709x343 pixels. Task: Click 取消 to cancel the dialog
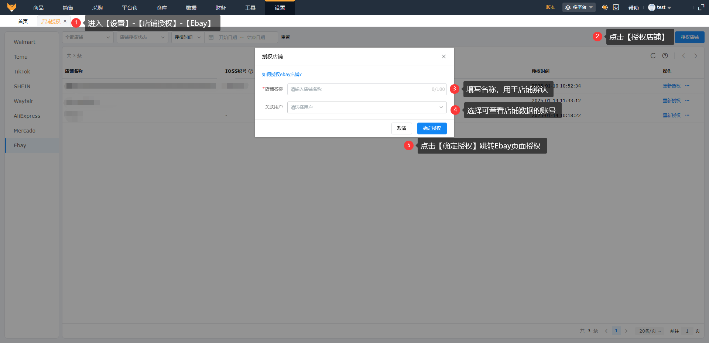(x=402, y=128)
